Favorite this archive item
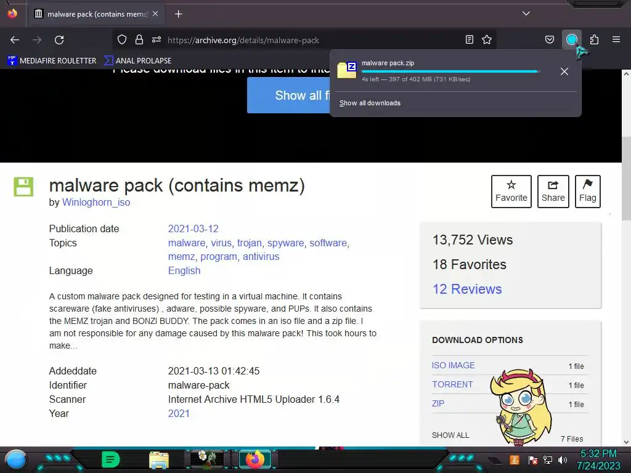Screen dimensions: 631x473 [511, 192]
